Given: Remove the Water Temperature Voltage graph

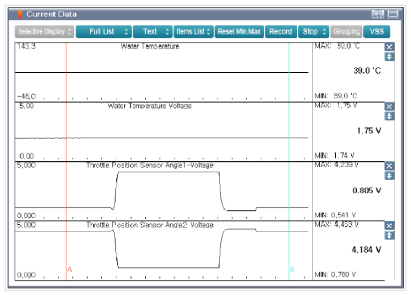Looking at the screenshot, I should (390, 106).
